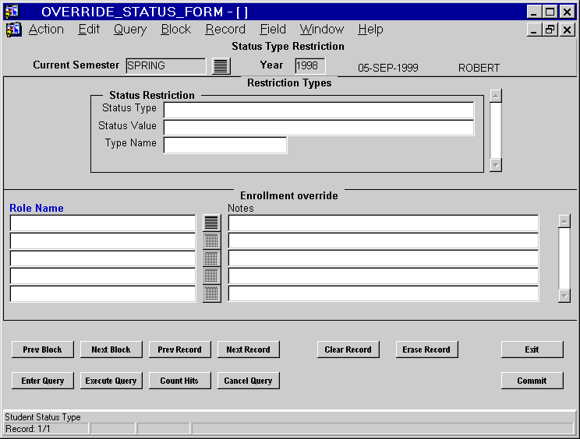The image size is (580, 439).
Task: Close the inner form window
Action: [567, 30]
